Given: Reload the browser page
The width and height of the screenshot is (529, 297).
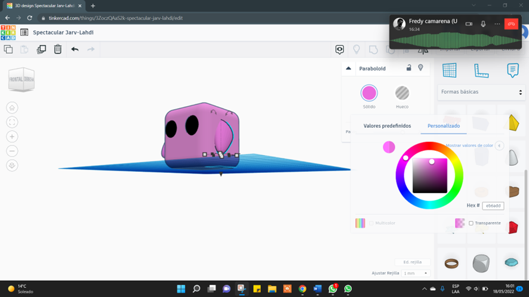Looking at the screenshot, I should [30, 18].
